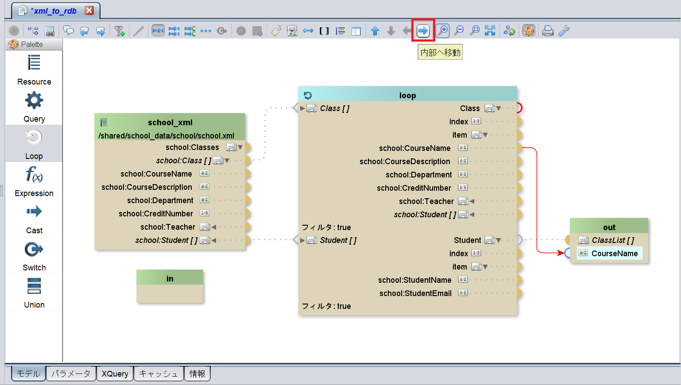Image resolution: width=681 pixels, height=385 pixels.
Task: Select the Query gear palette item
Action: 34,107
